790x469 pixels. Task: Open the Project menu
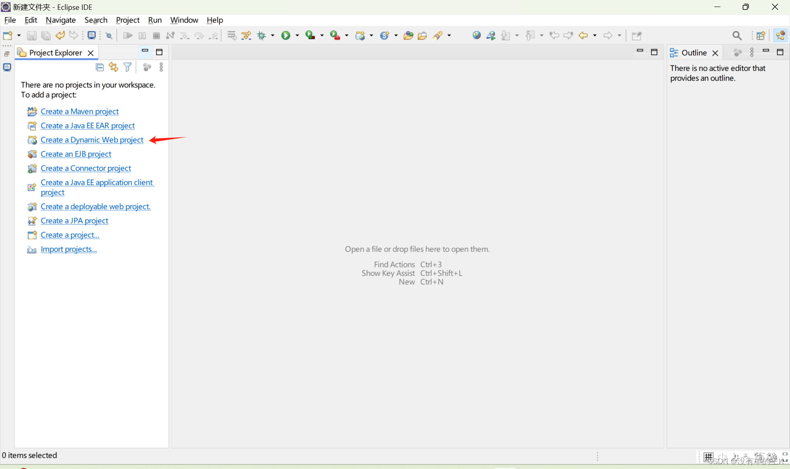[x=128, y=20]
